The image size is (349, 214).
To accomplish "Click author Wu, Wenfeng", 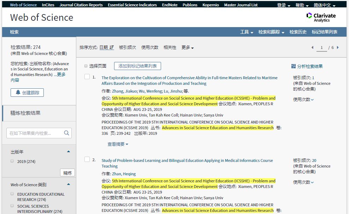I will pyautogui.click(x=150, y=91).
